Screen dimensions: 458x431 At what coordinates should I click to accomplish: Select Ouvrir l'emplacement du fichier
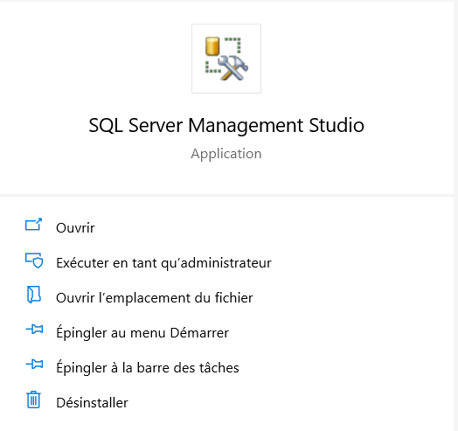tap(155, 298)
